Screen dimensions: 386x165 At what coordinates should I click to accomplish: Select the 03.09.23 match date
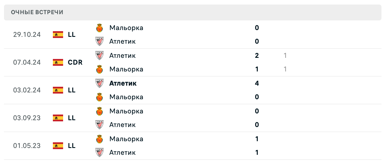click(27, 118)
